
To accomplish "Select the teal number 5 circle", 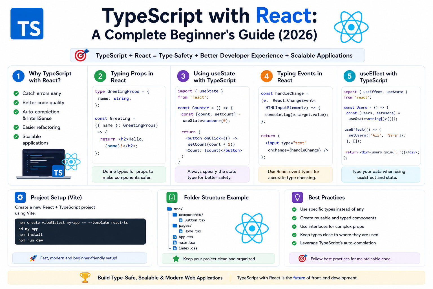I will tap(350, 76).
